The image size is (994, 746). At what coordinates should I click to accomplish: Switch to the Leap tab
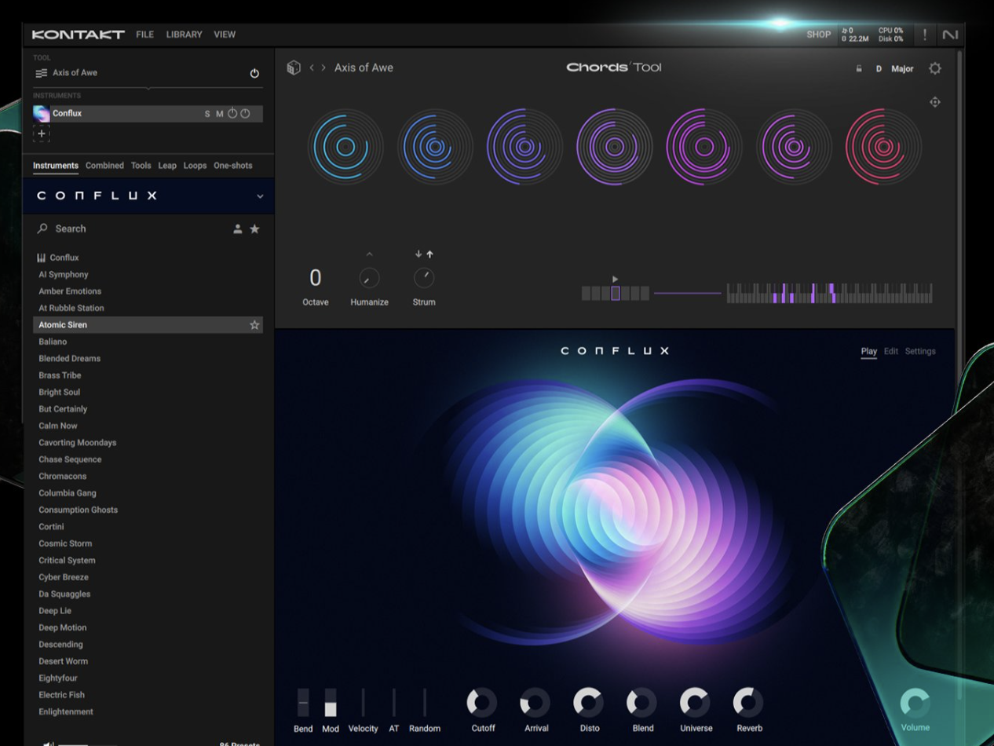tap(167, 166)
